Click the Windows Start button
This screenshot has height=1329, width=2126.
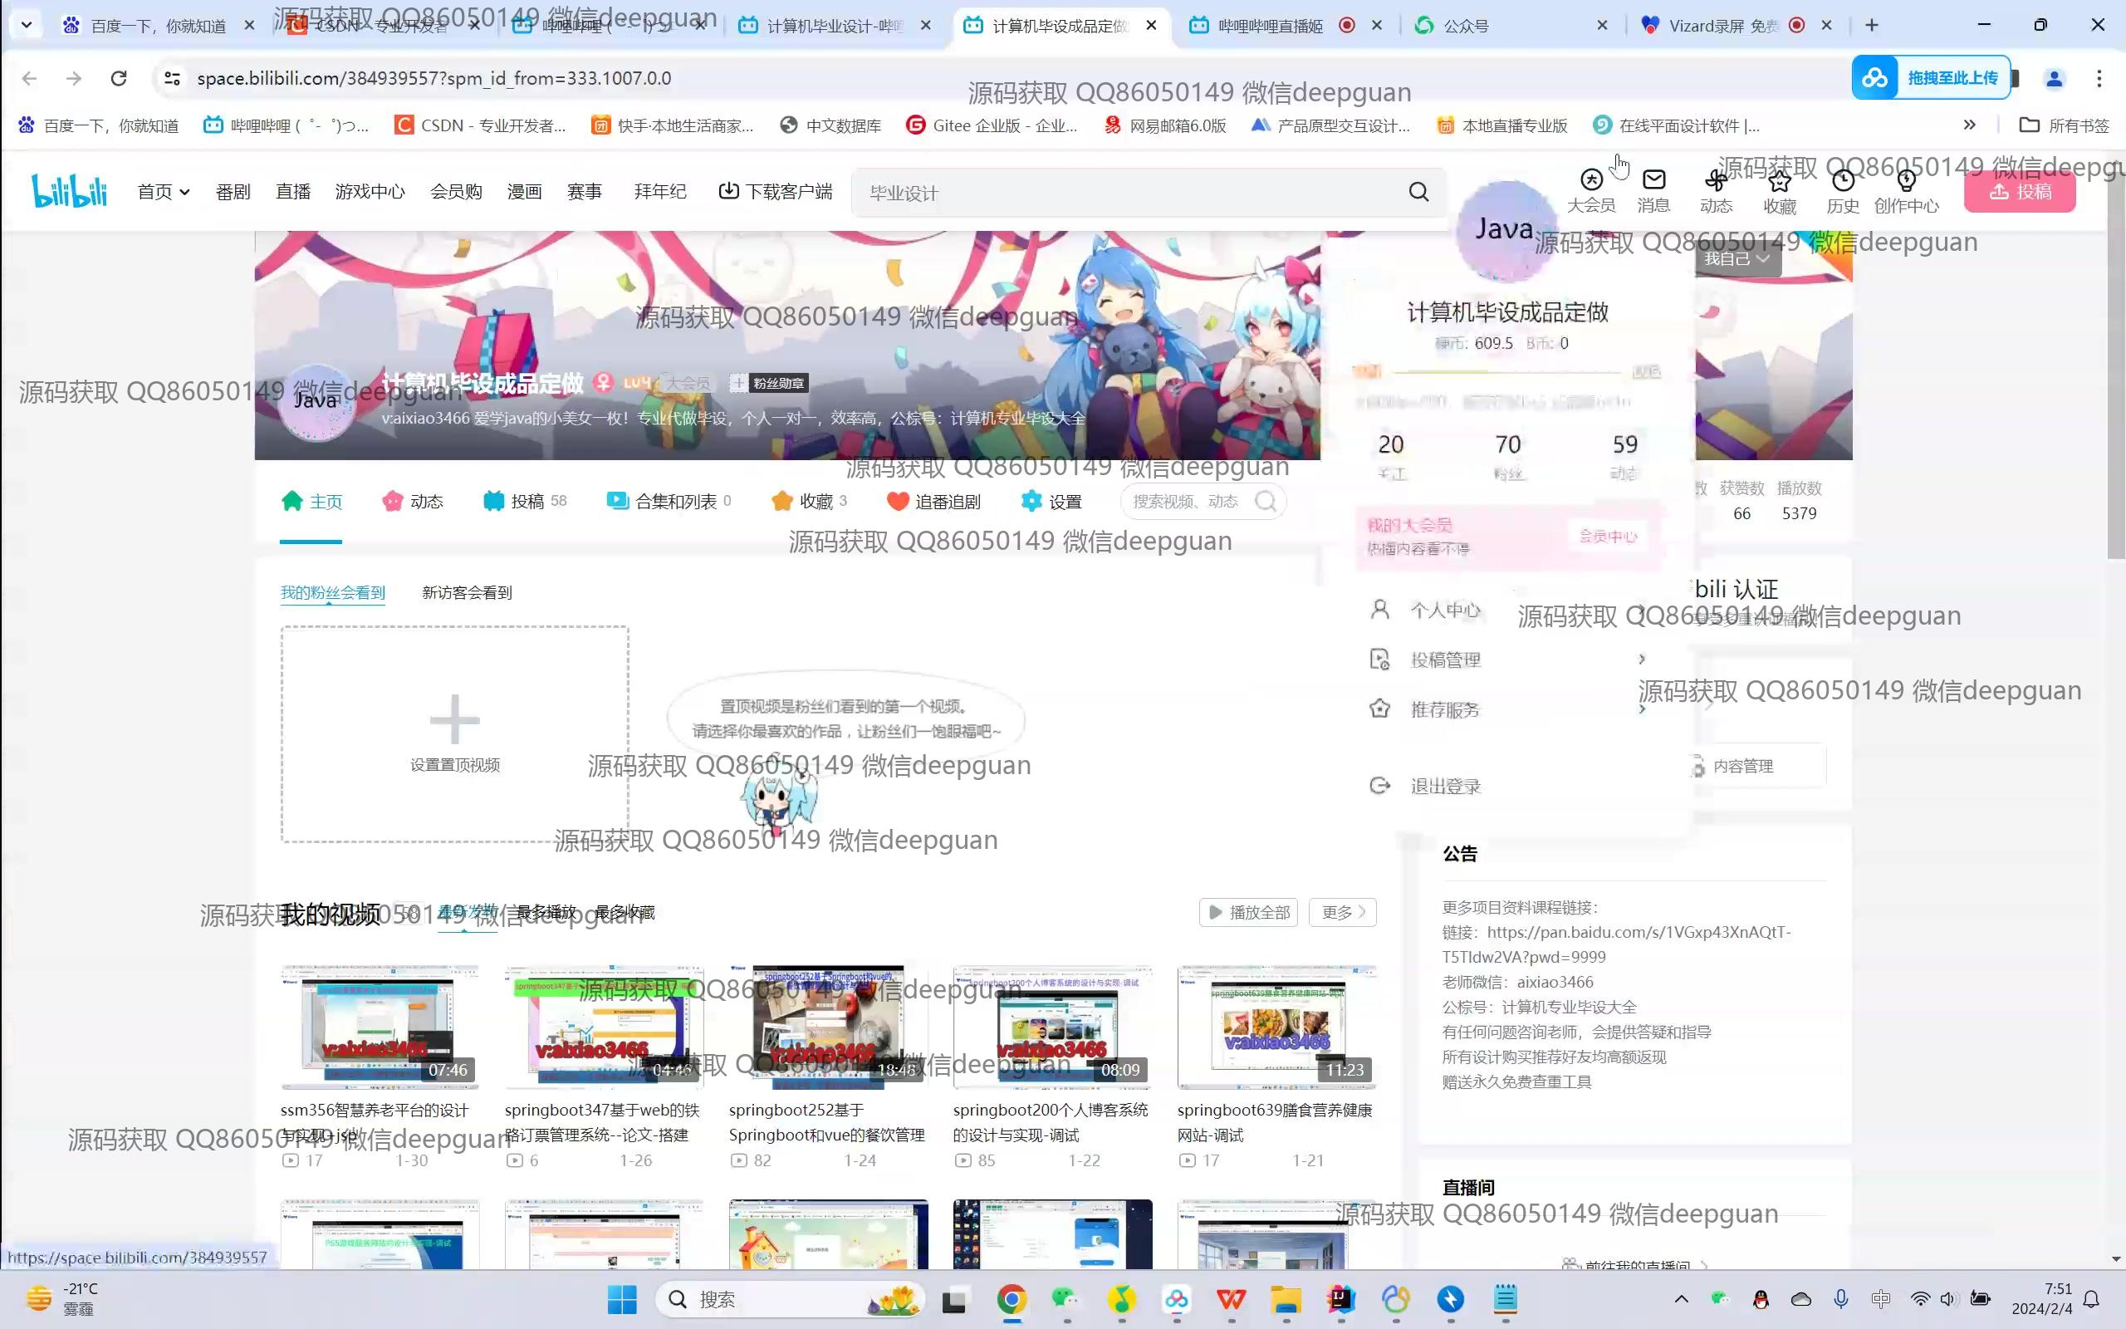tap(622, 1299)
